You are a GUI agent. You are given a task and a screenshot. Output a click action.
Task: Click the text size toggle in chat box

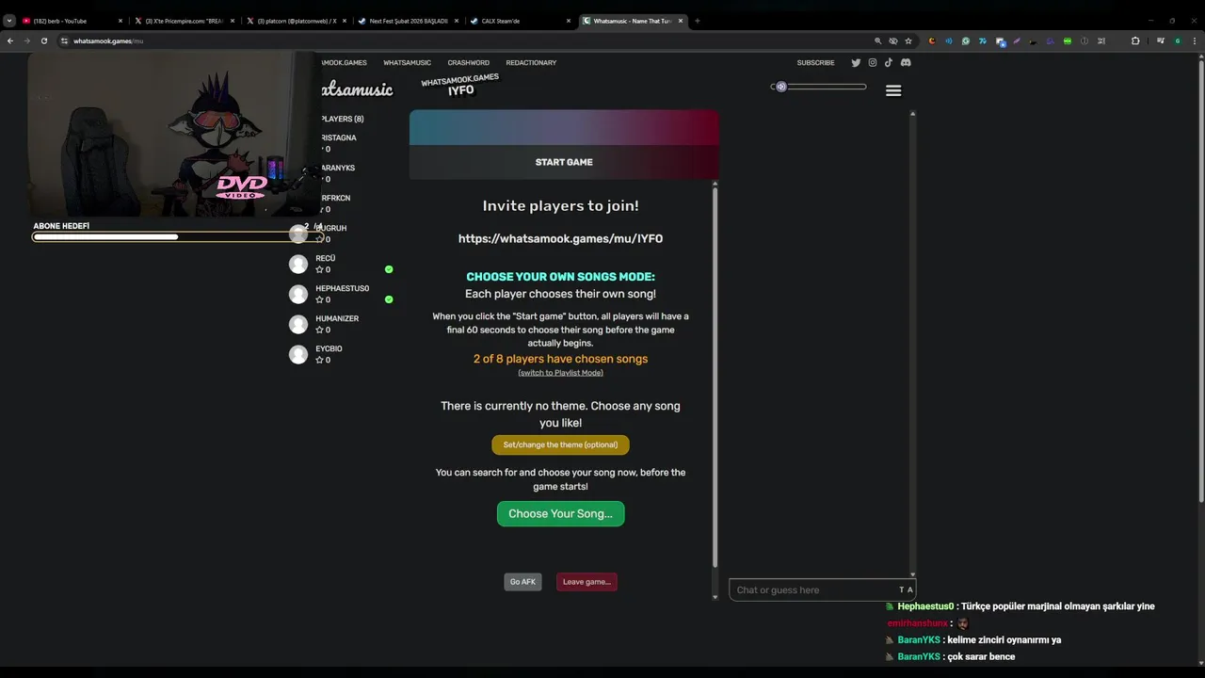tap(906, 590)
